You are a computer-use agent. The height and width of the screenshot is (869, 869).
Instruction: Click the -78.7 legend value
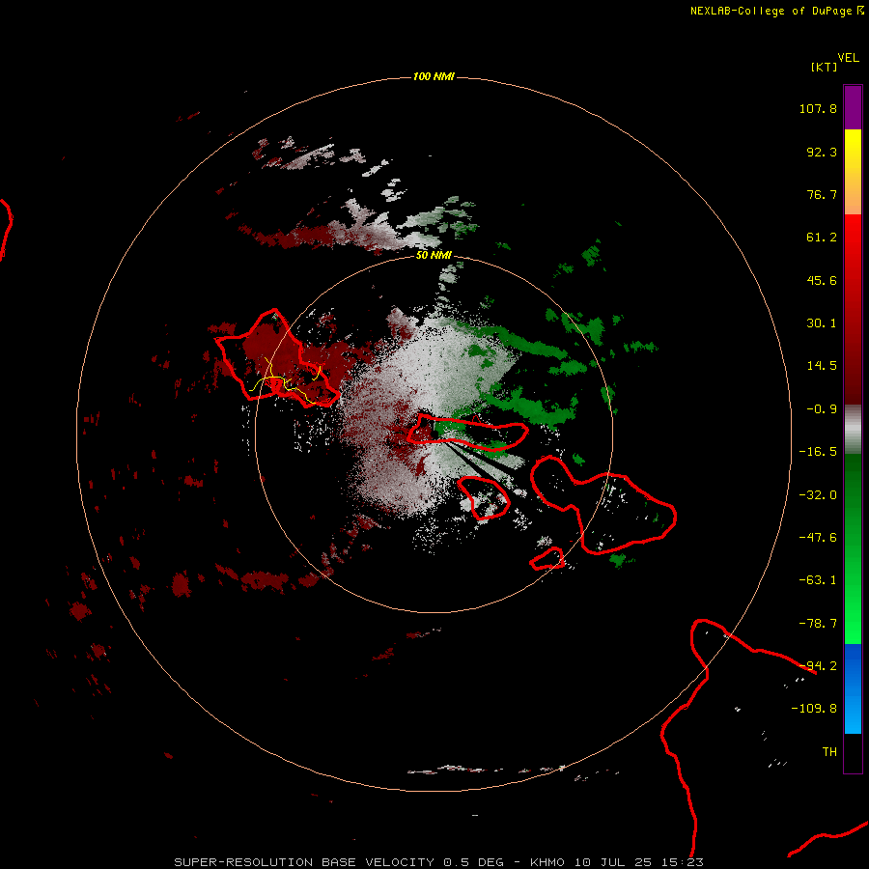[818, 624]
